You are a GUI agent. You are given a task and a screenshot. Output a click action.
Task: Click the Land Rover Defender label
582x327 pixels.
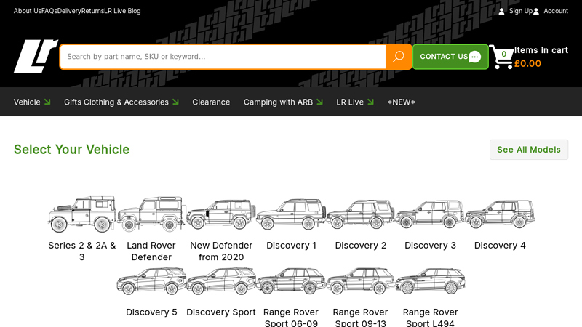click(151, 251)
